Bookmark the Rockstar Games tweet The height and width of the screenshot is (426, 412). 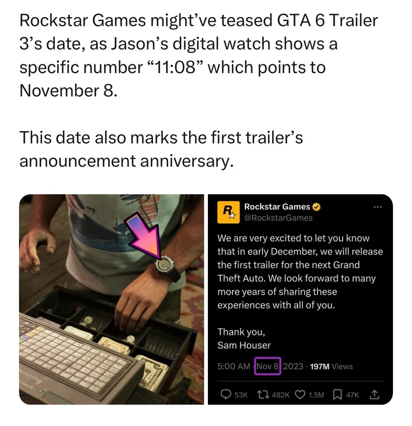pos(337,394)
